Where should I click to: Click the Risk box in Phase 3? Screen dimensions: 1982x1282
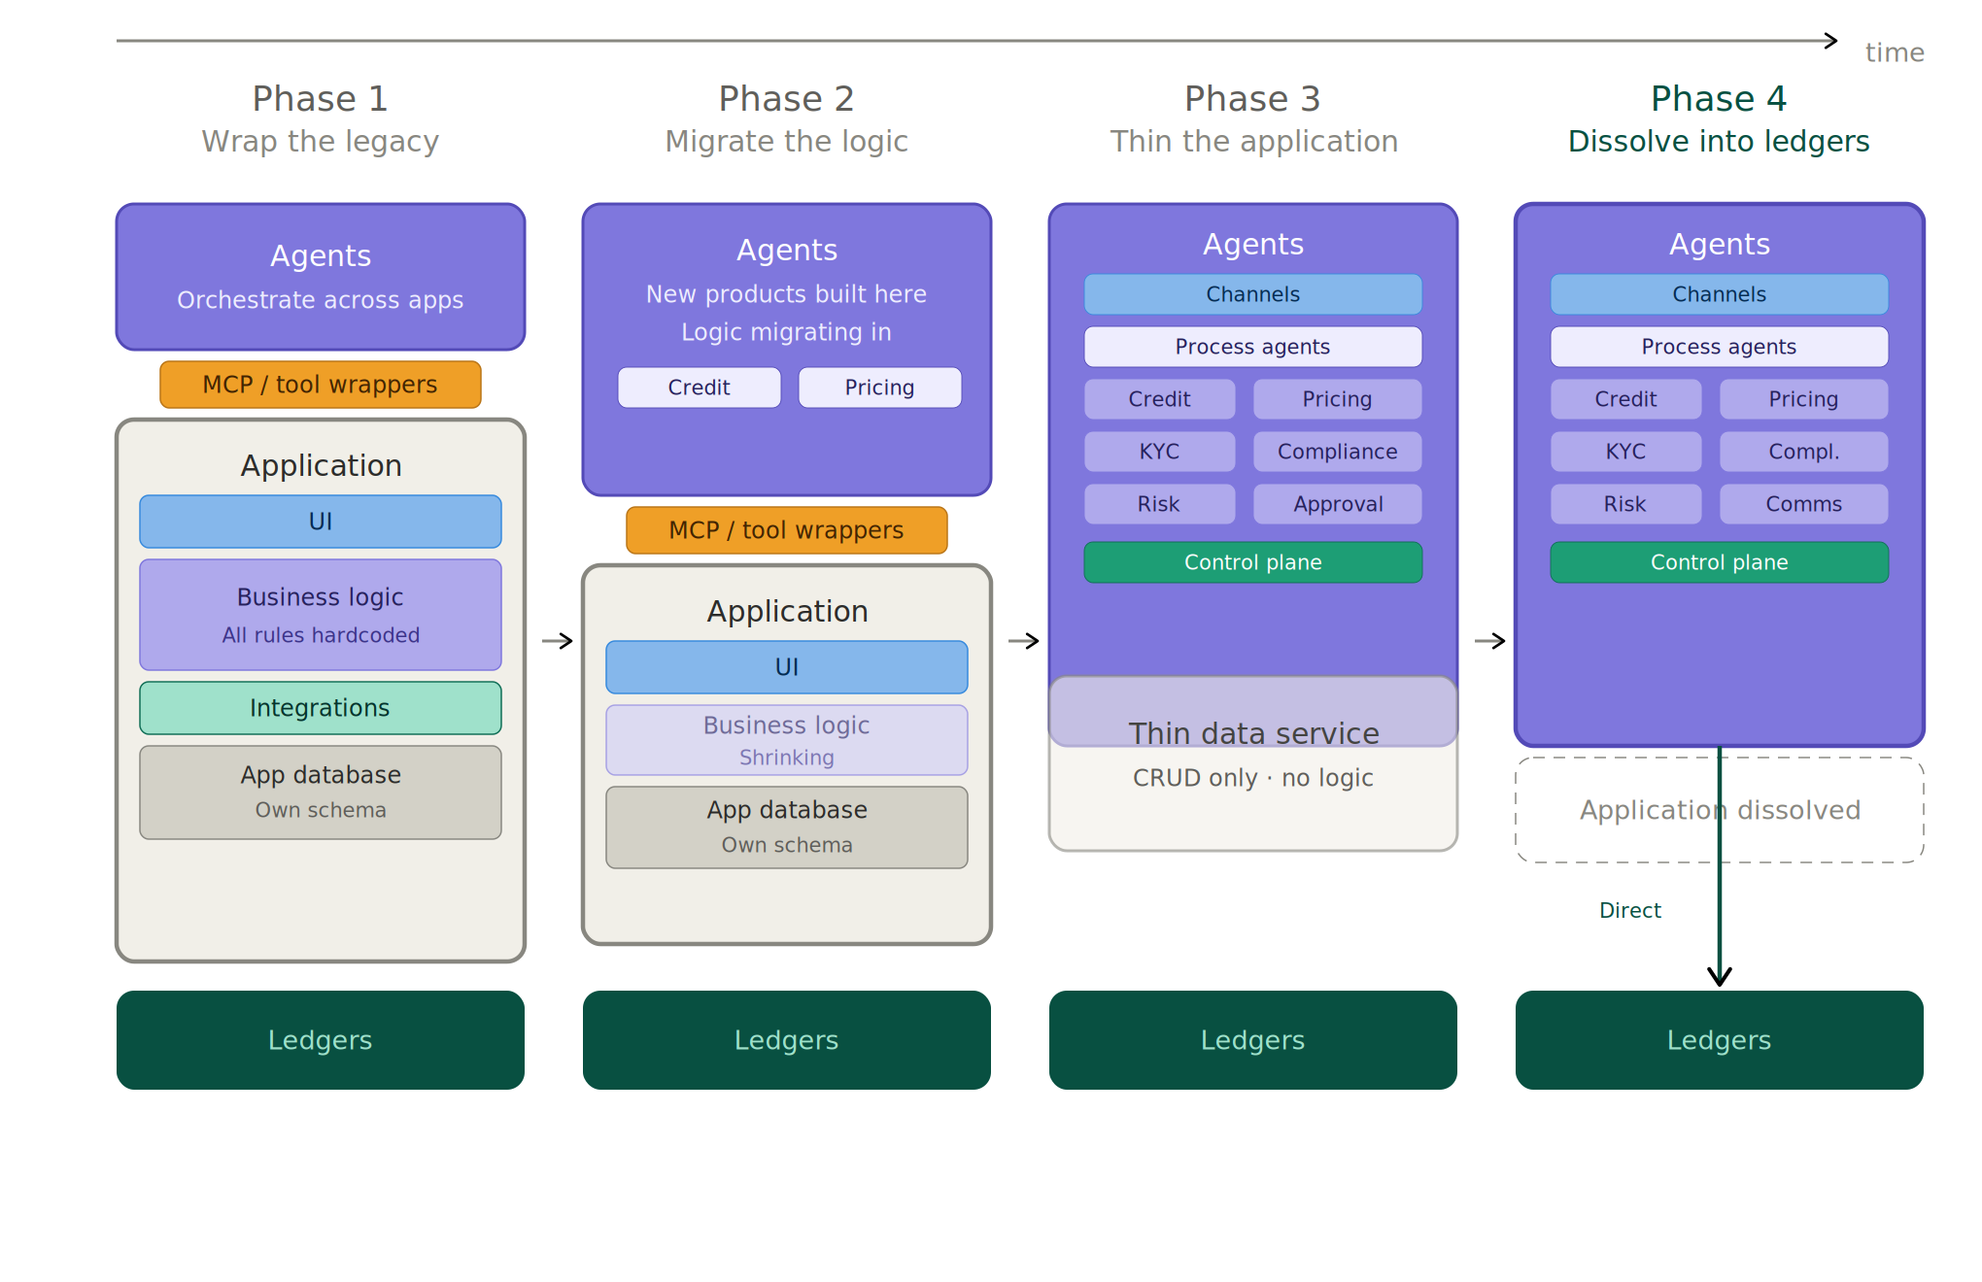click(x=1160, y=504)
